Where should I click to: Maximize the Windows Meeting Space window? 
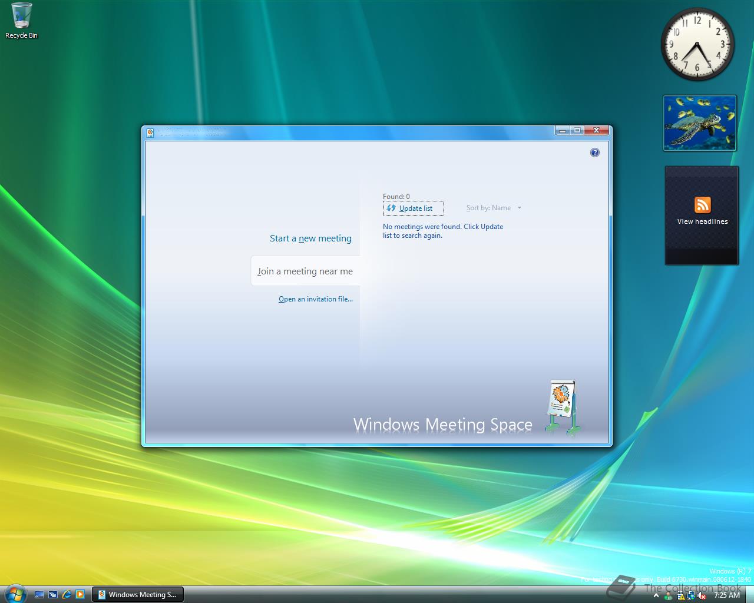[577, 131]
